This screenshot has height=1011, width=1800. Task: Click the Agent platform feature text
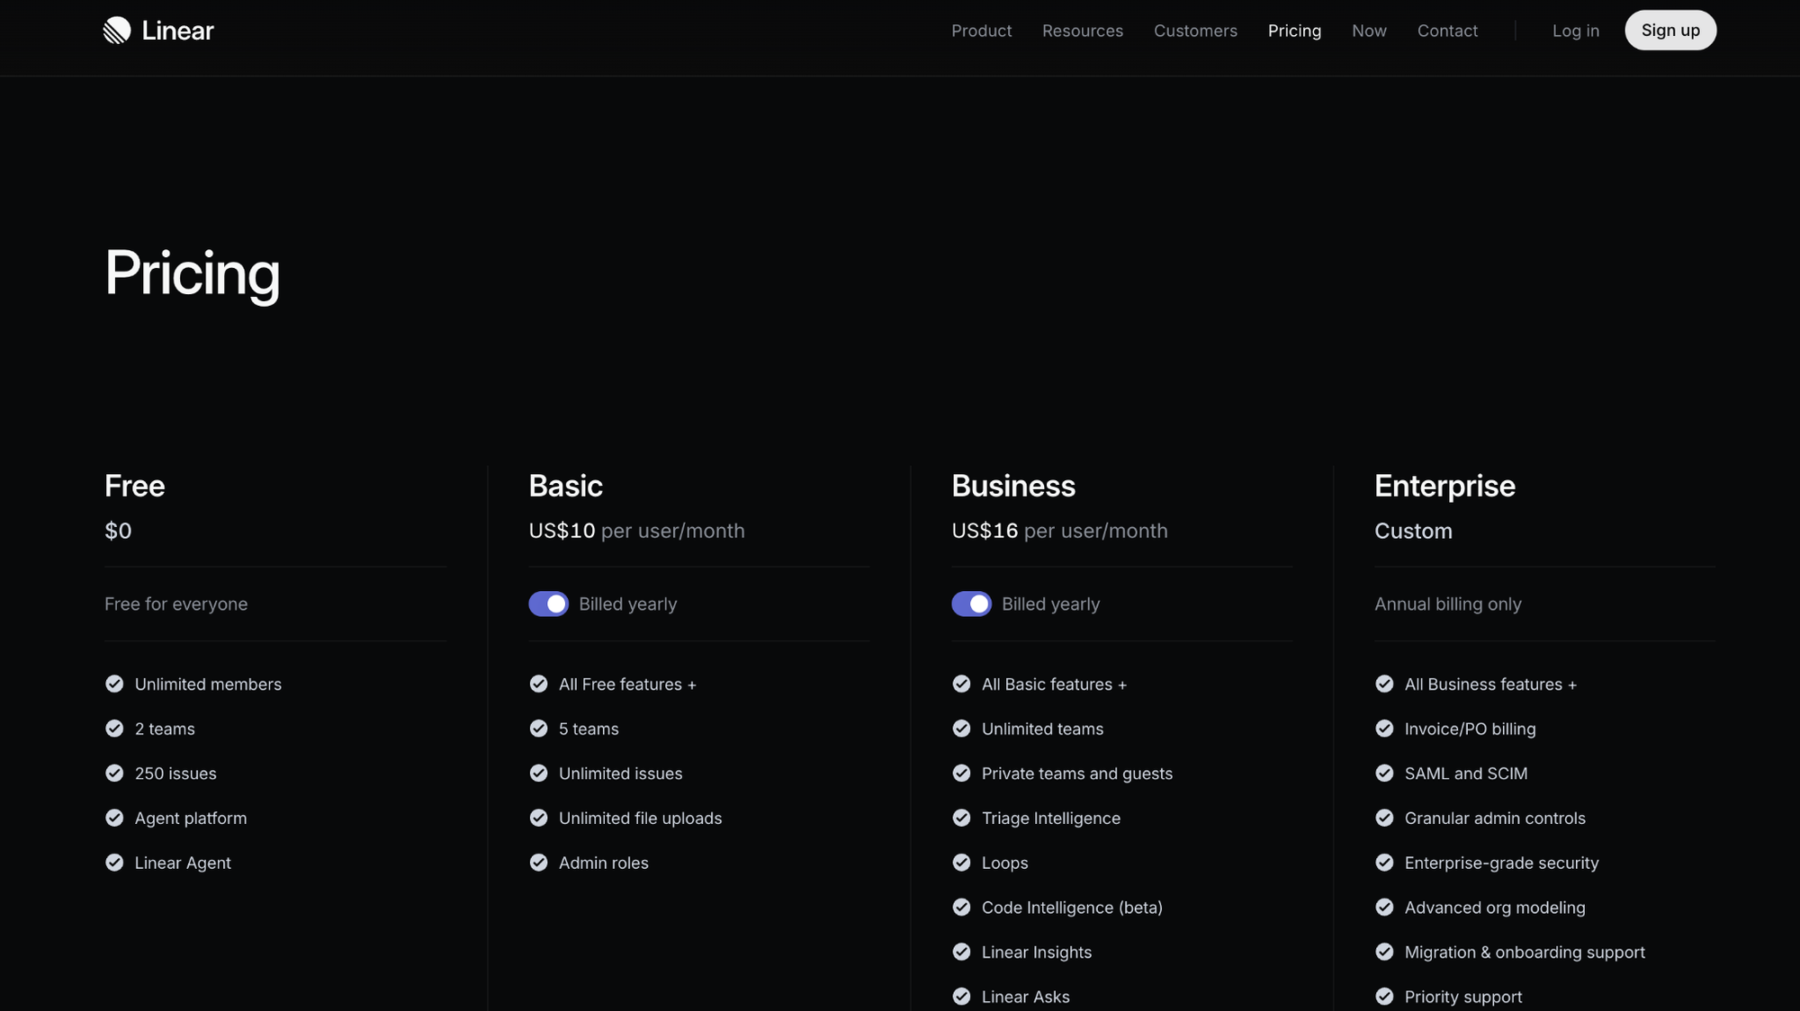[191, 818]
